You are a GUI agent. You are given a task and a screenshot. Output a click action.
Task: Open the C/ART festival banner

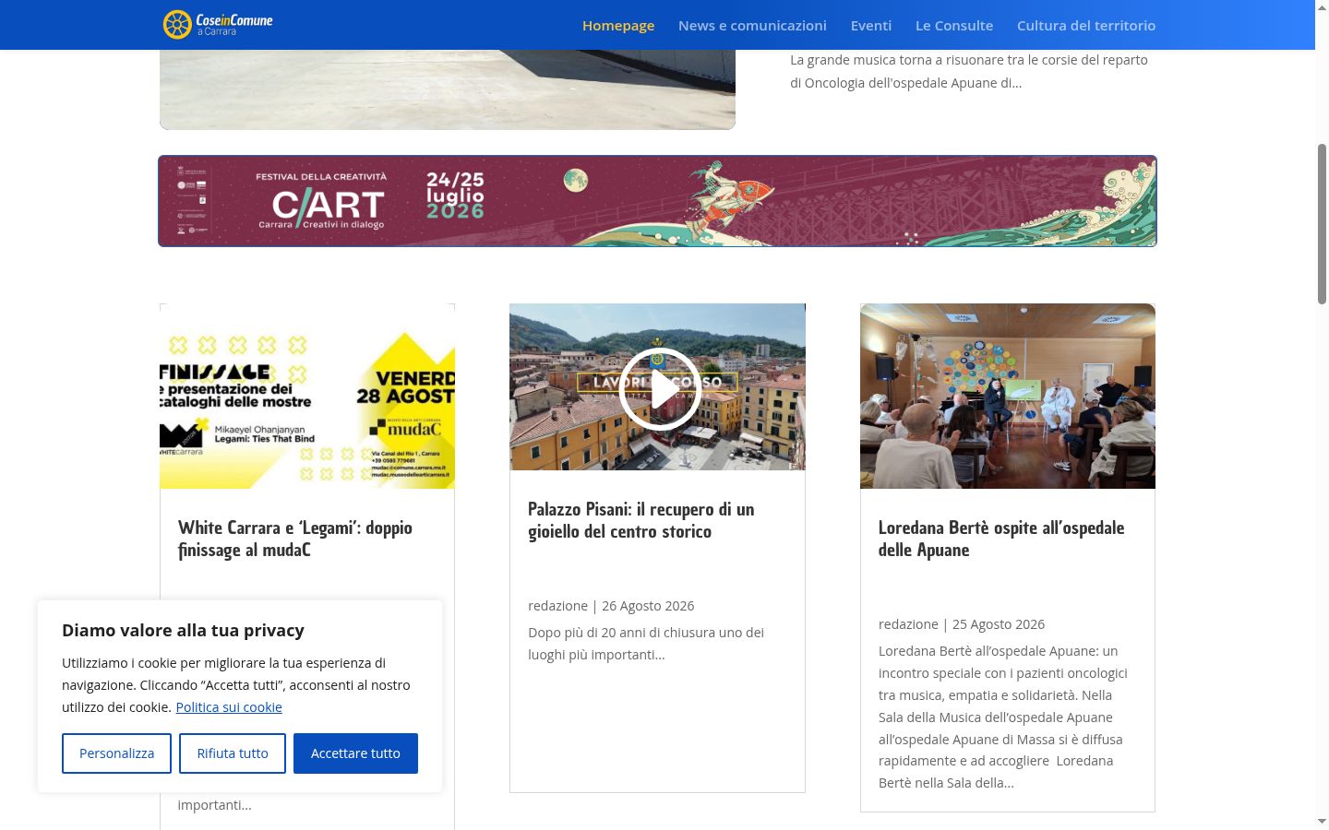(657, 201)
